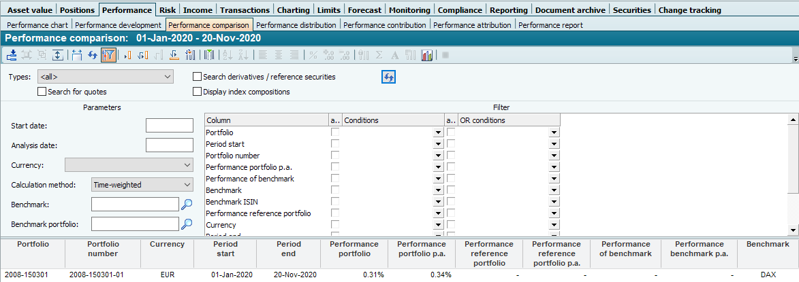Click the refresh arrows toolbar icon
The image size is (799, 282).
coord(93,56)
